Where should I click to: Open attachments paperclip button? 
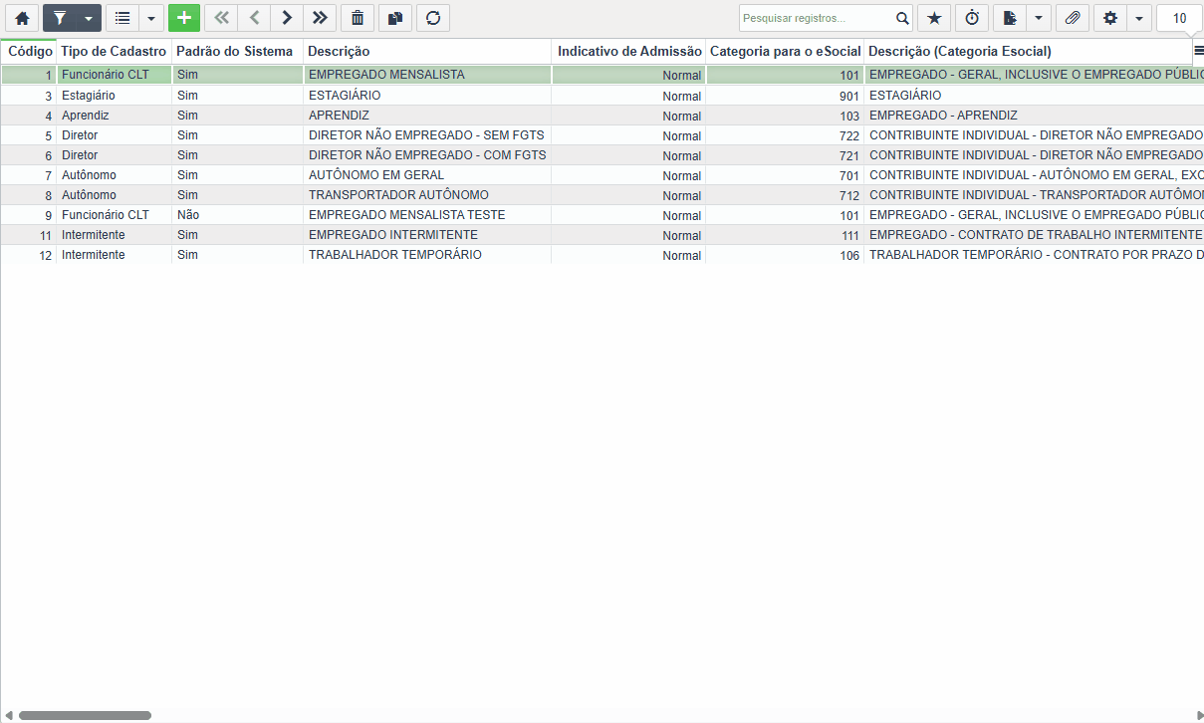pos(1073,18)
